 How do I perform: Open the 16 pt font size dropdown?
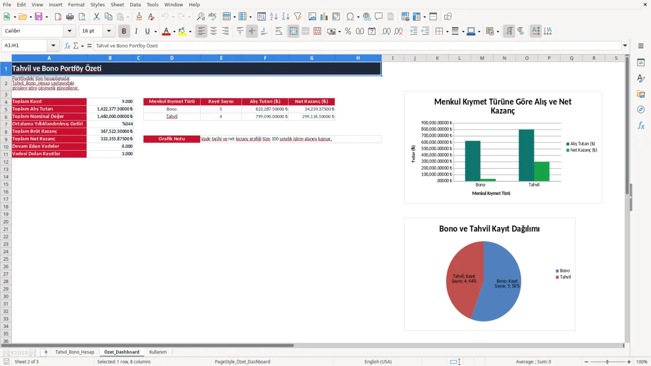(109, 31)
